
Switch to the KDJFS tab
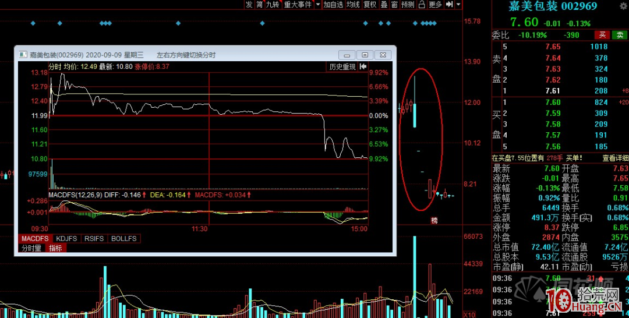click(x=66, y=239)
